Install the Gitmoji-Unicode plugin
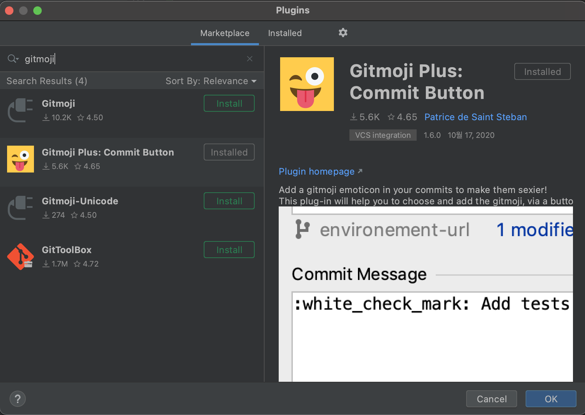Viewport: 585px width, 415px height. (229, 201)
